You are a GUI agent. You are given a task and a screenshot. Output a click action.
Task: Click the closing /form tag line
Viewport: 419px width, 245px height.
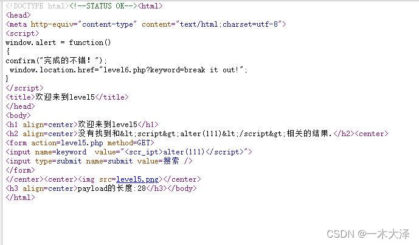[x=20, y=170]
